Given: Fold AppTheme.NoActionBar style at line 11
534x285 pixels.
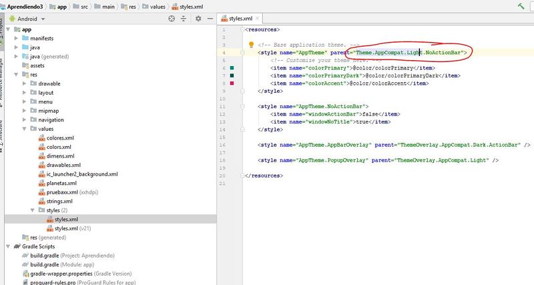Looking at the screenshot, I should click(x=242, y=106).
